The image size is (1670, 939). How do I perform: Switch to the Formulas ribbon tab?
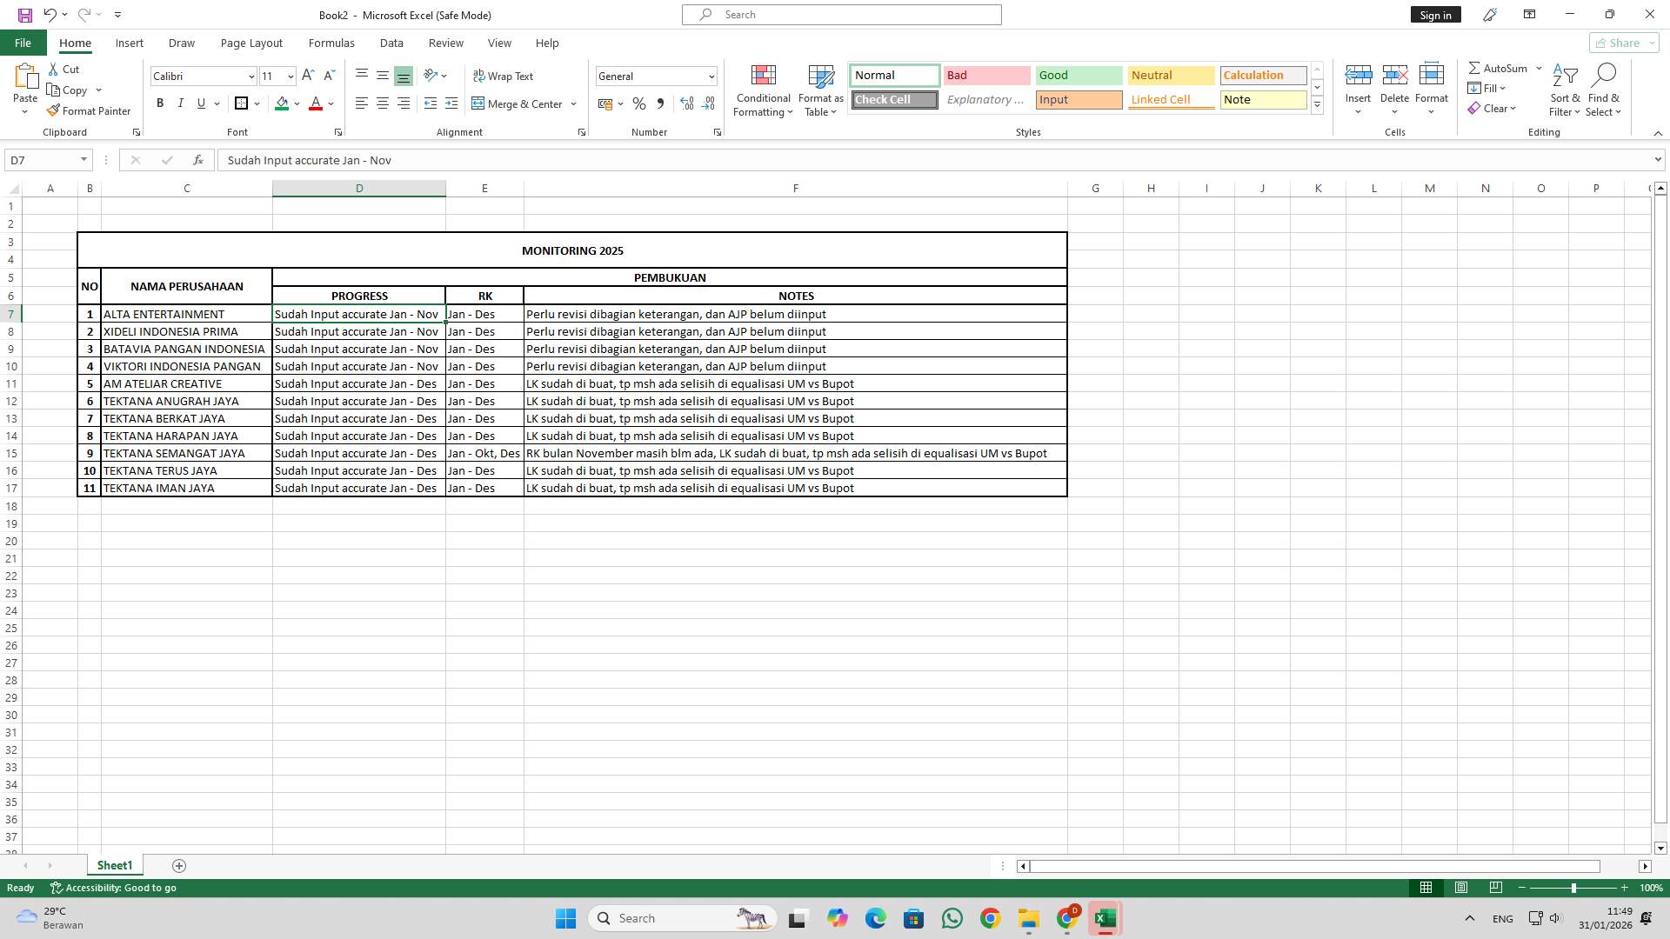[331, 43]
